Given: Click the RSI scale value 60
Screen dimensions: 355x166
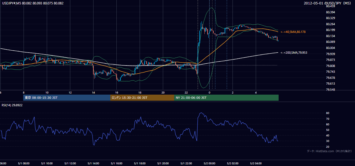Looking at the screenshot, I should click(327, 124).
